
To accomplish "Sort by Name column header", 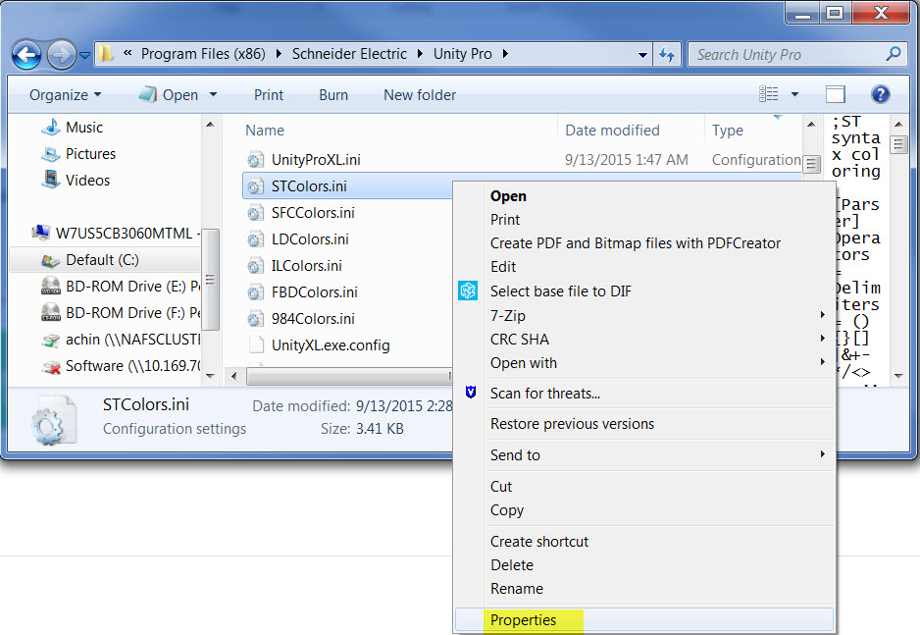I will [x=264, y=131].
